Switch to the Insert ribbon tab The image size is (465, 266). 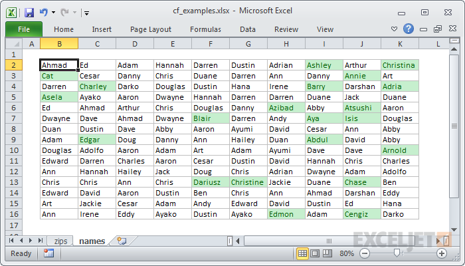point(102,29)
